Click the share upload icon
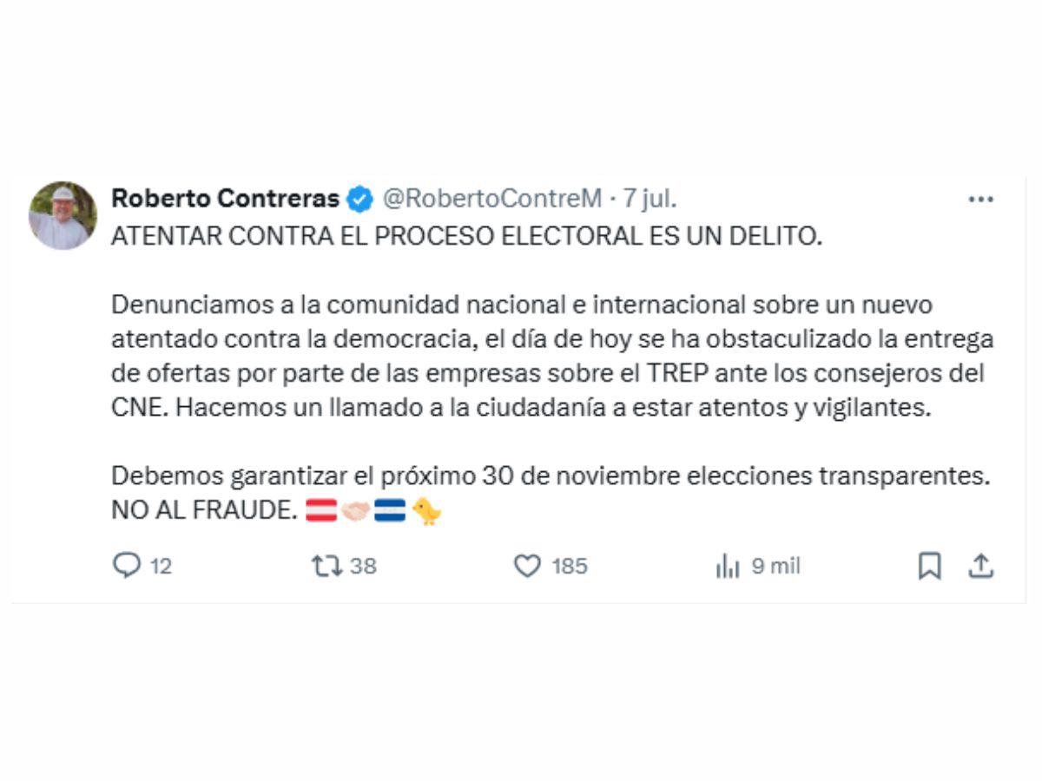The image size is (1042, 781). point(980,567)
